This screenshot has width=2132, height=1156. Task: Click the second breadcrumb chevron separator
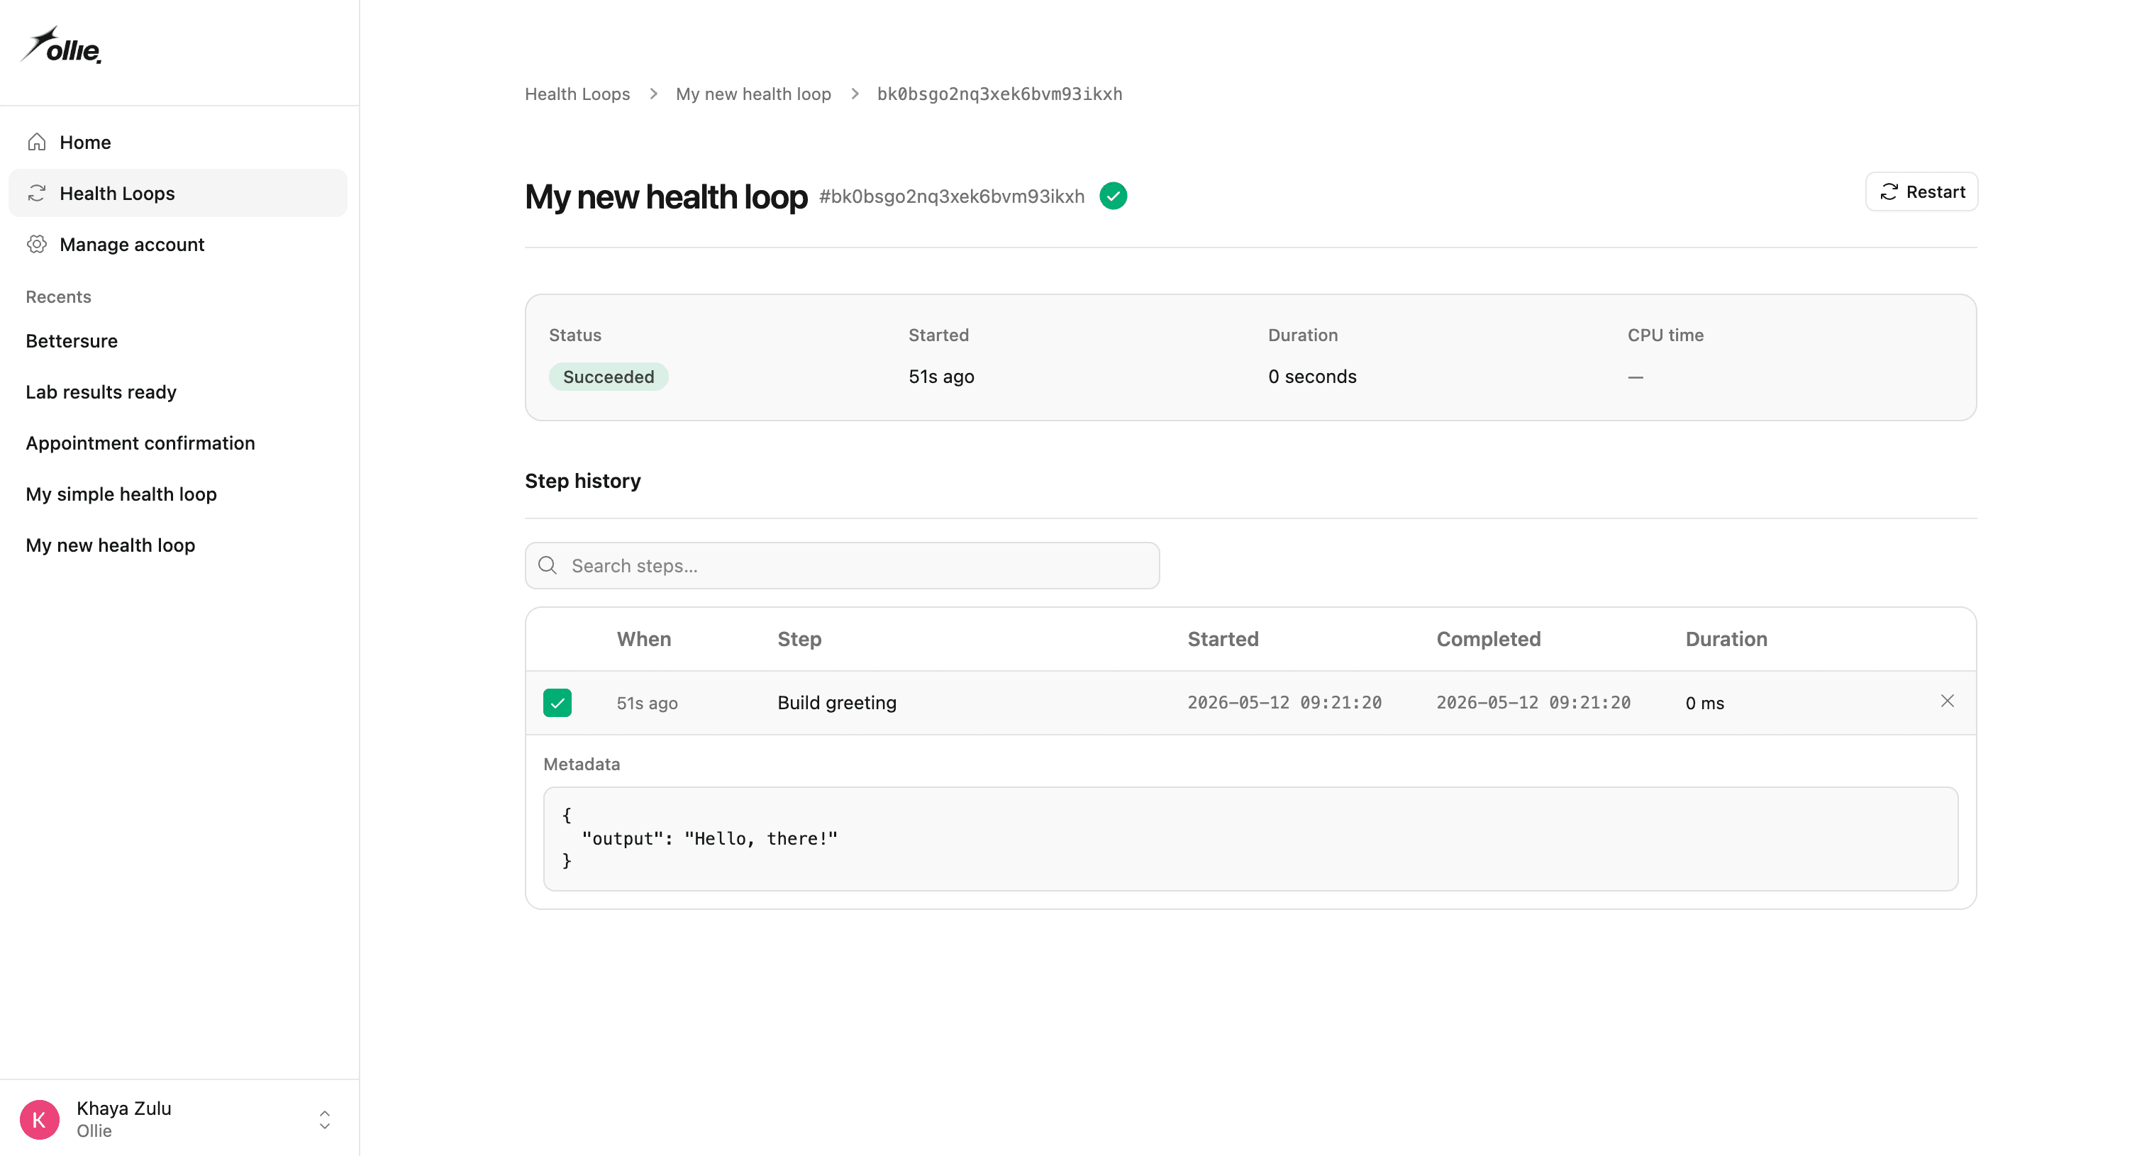(x=855, y=94)
